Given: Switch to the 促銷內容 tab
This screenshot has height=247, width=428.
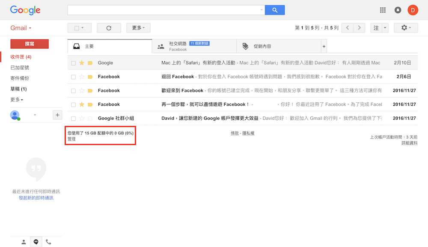Looking at the screenshot, I should pyautogui.click(x=279, y=46).
